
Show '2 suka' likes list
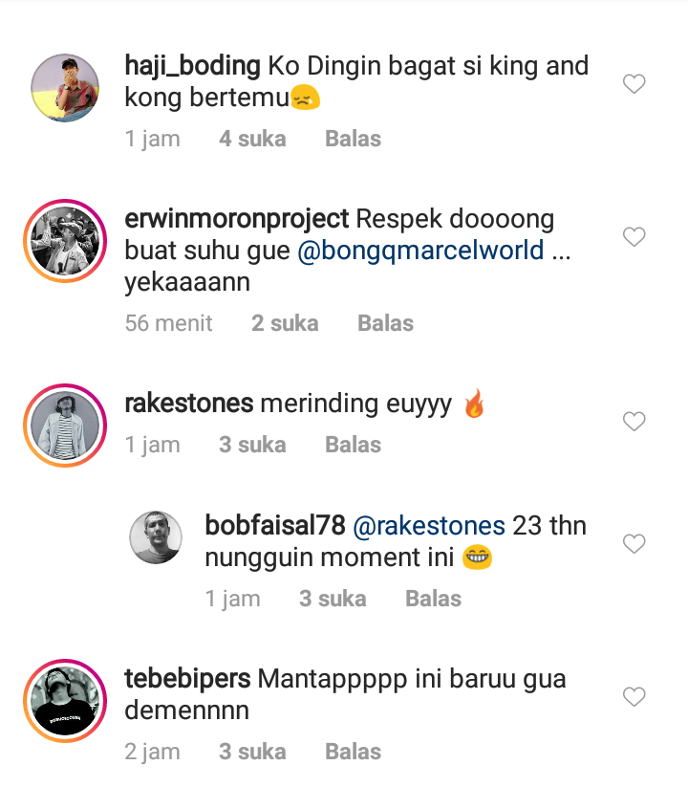pyautogui.click(x=285, y=323)
